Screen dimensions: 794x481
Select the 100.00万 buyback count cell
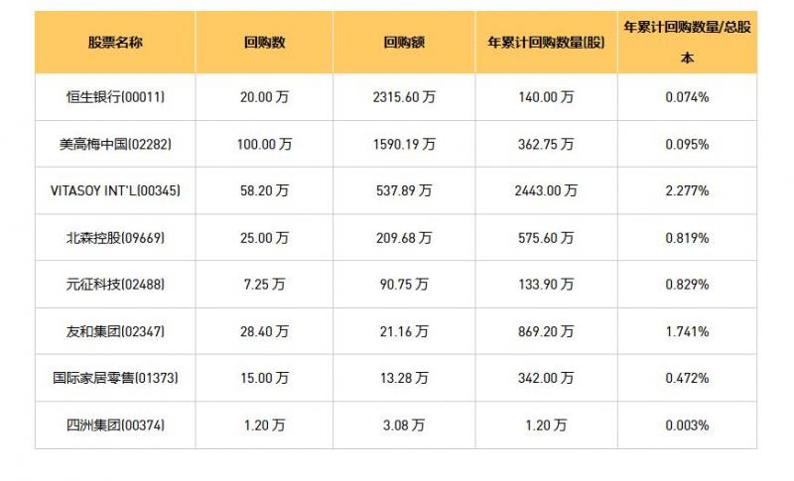click(265, 144)
